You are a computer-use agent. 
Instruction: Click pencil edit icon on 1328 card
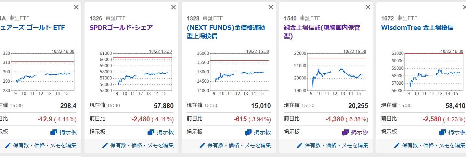[x=202, y=145]
